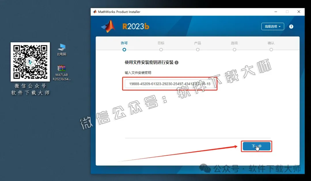Minimize the MathWorks Product Installer window
Screen dimensions: 311x181
[x=276, y=12]
